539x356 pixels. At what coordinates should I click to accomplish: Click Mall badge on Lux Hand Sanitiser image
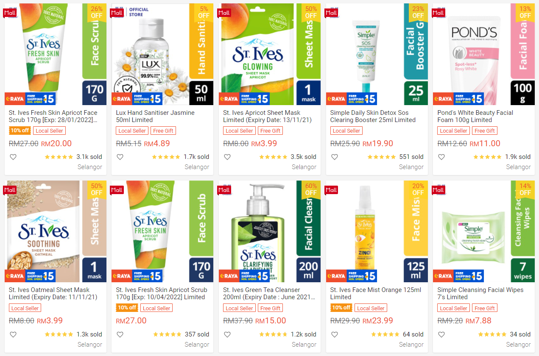point(117,12)
